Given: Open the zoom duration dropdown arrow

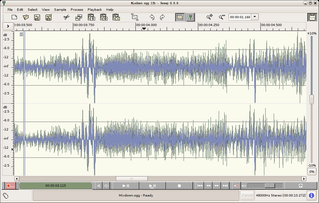Looking at the screenshot, I should [x=255, y=17].
